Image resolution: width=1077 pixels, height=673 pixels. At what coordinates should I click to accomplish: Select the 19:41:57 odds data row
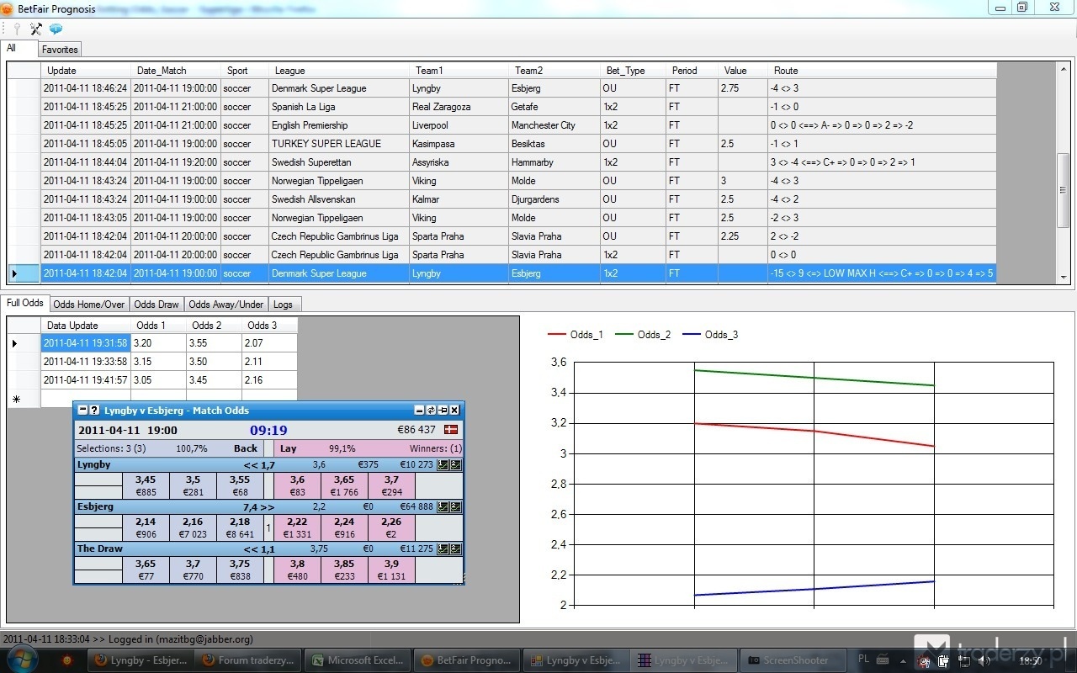[x=152, y=380]
